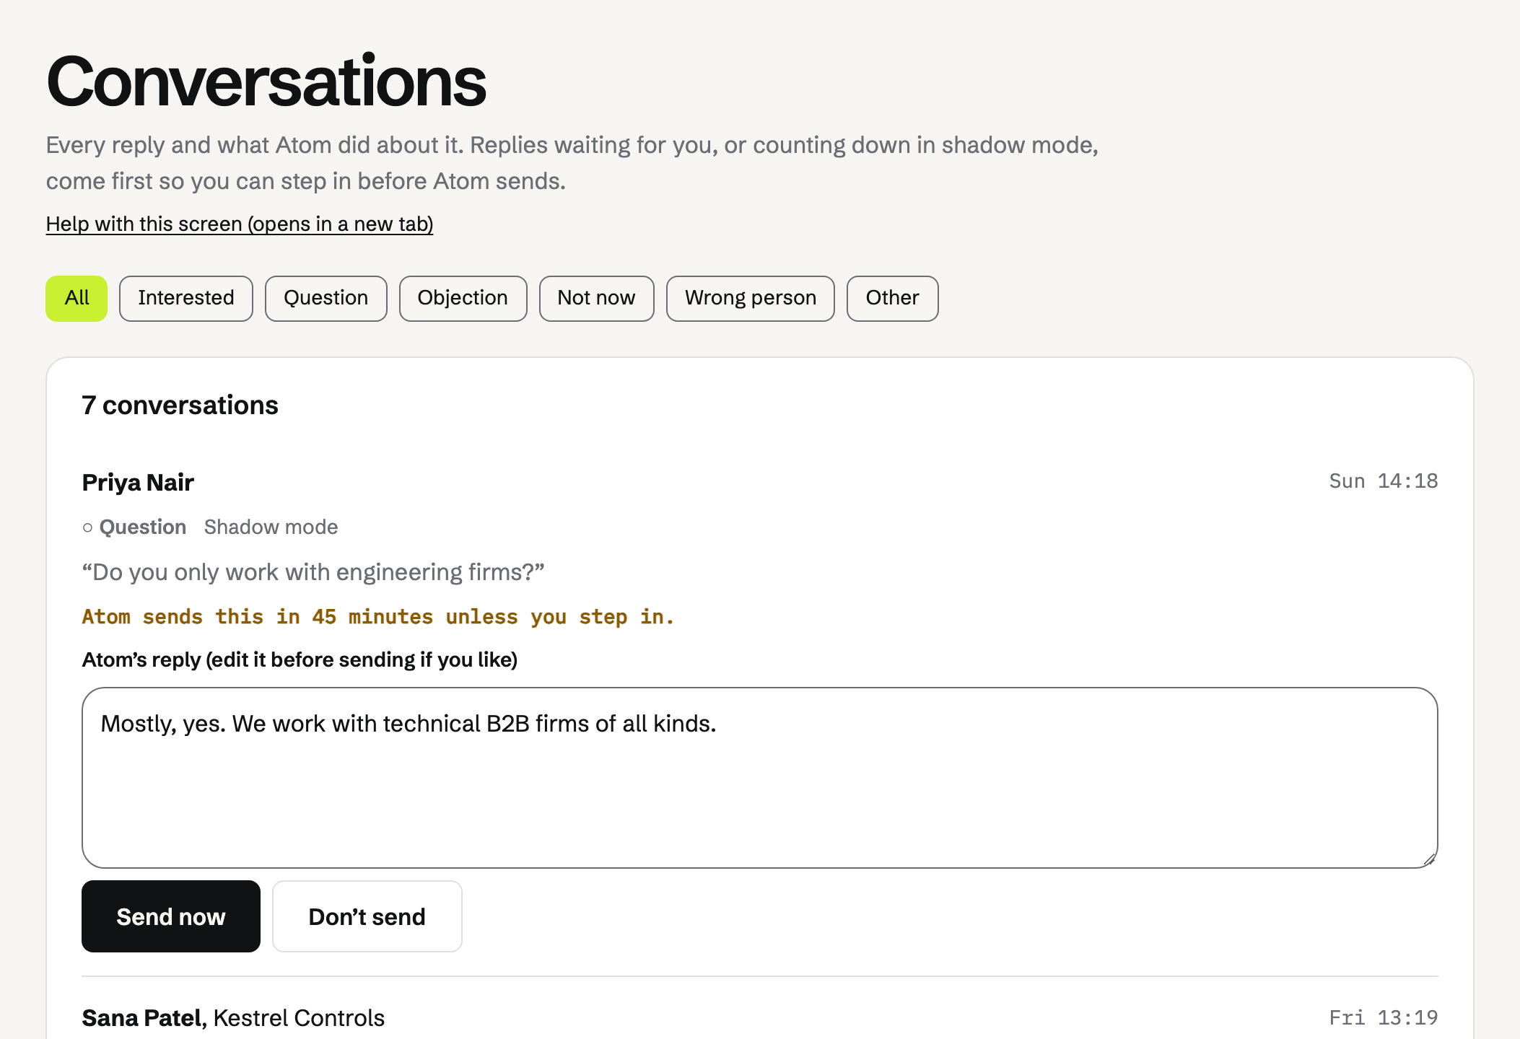Screen dimensions: 1520x1039
Task: Click Don't send button
Action: (367, 916)
